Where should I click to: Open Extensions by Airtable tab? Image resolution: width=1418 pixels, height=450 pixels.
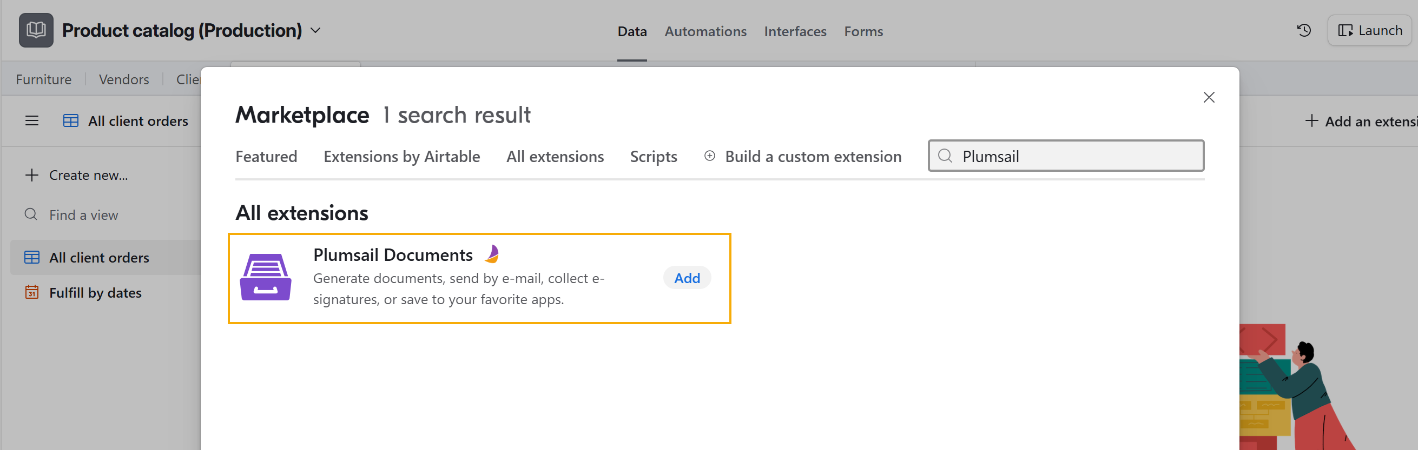coord(402,157)
